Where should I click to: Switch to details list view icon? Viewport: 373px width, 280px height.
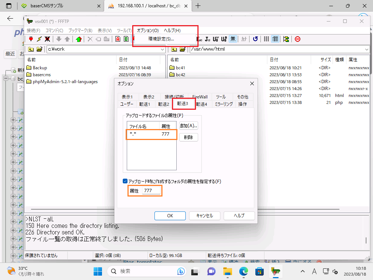pos(275,39)
